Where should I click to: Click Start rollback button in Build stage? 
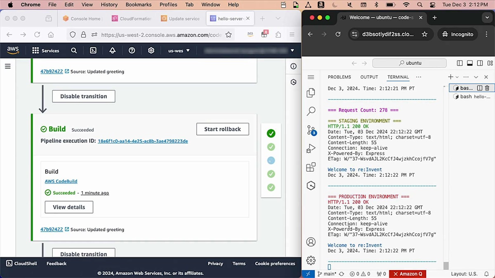click(x=223, y=129)
